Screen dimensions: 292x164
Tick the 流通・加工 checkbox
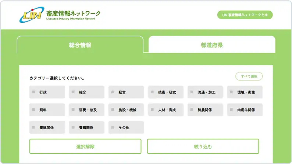[x=192, y=92]
